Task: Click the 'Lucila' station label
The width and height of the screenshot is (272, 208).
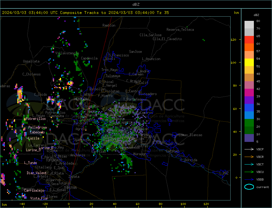Action: tap(34, 138)
